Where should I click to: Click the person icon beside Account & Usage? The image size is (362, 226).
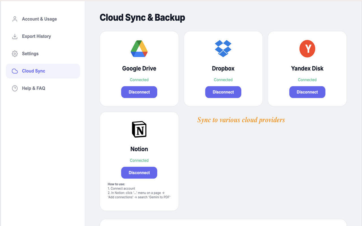pyautogui.click(x=15, y=19)
